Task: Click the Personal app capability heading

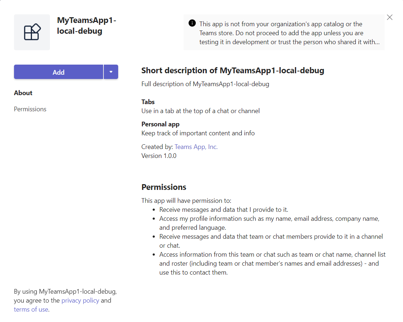Action: tap(160, 124)
